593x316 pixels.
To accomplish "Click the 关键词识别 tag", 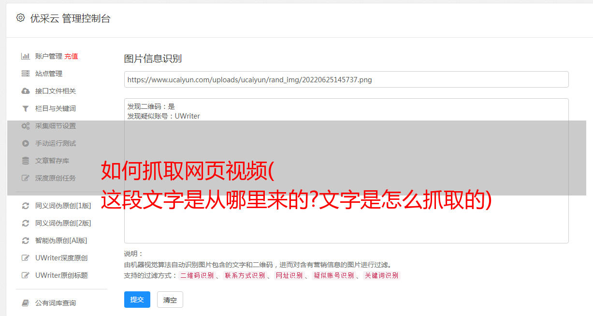I will pos(382,275).
